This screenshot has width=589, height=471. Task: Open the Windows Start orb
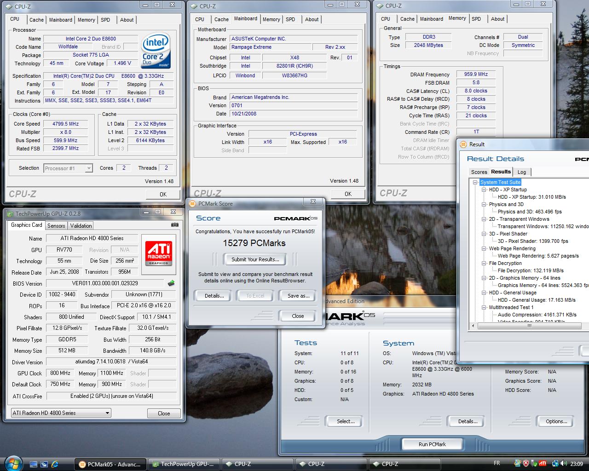(x=12, y=463)
